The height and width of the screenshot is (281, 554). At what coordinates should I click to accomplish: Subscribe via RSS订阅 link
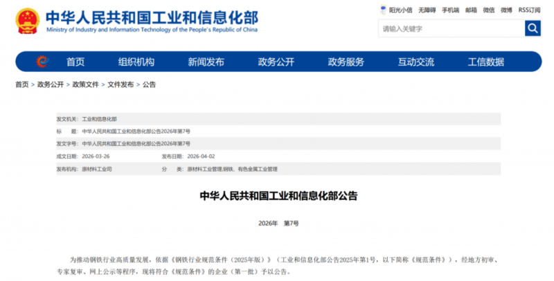[530, 10]
